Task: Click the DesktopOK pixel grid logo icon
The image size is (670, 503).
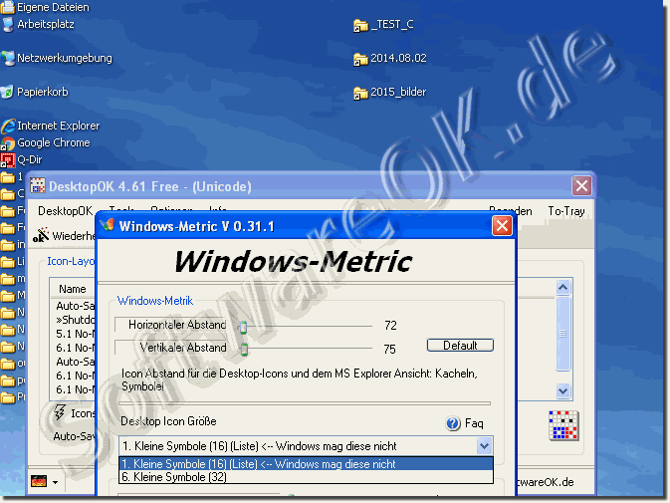Action: (563, 425)
